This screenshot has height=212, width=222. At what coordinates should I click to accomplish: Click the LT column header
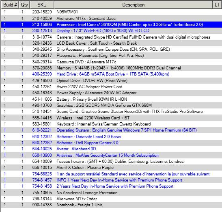pyautogui.click(x=217, y=5)
